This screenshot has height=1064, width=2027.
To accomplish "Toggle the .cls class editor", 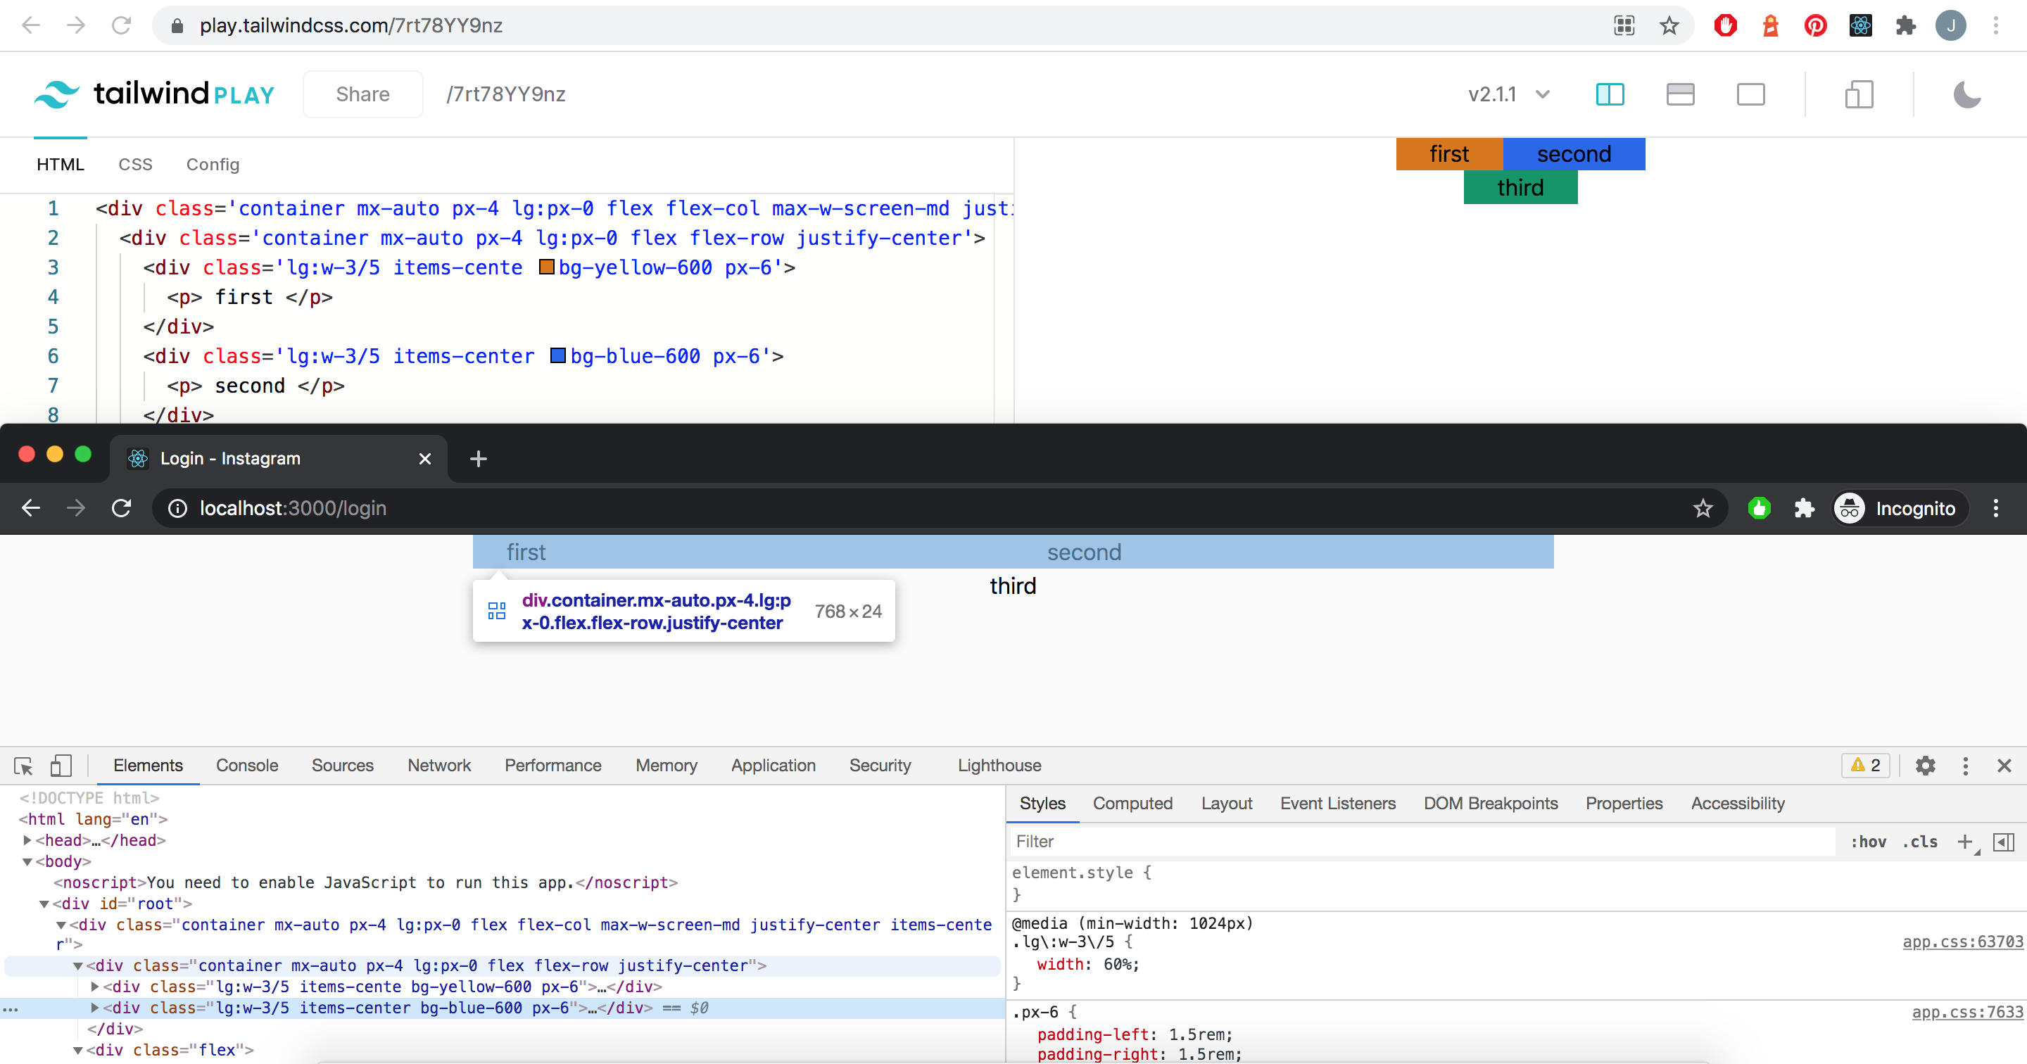I will coord(1920,842).
